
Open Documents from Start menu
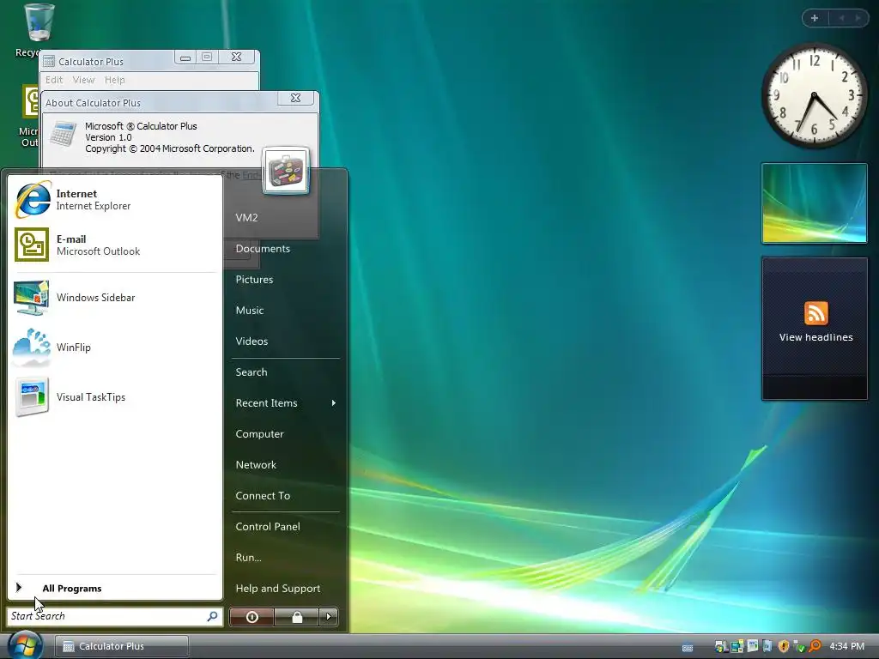click(263, 248)
